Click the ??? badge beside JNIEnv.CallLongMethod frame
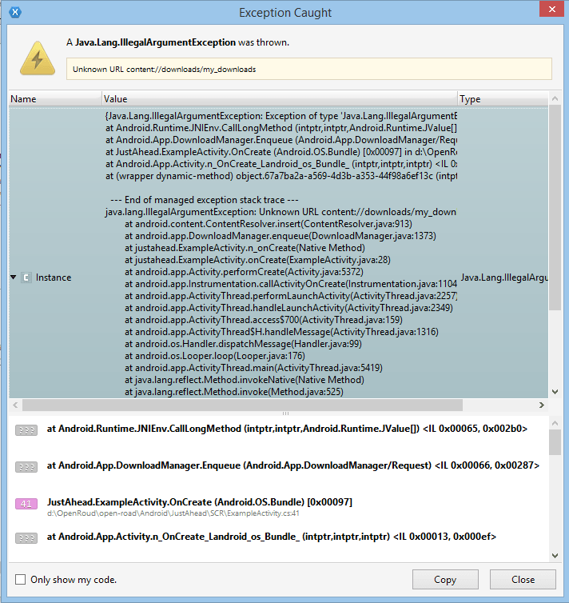Image resolution: width=569 pixels, height=603 pixels. click(26, 430)
